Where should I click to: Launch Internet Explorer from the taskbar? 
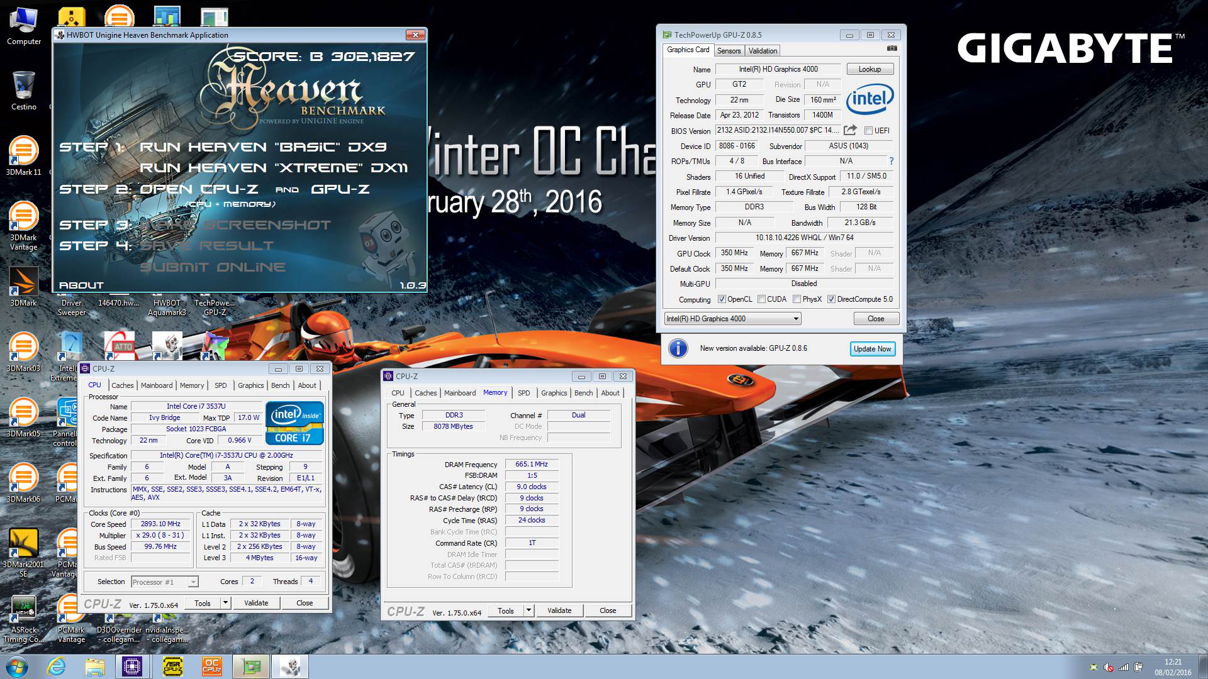(x=56, y=666)
